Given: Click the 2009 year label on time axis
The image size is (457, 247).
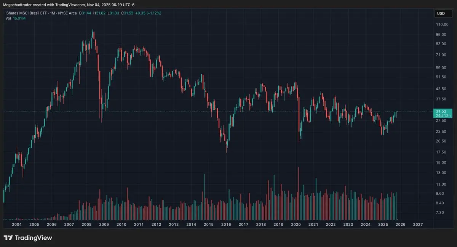Looking at the screenshot, I should pyautogui.click(x=104, y=225).
